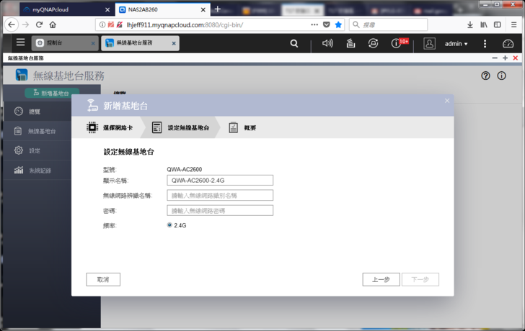This screenshot has width=525, height=331.
Task: Open the volume control speaker icon
Action: pos(327,43)
